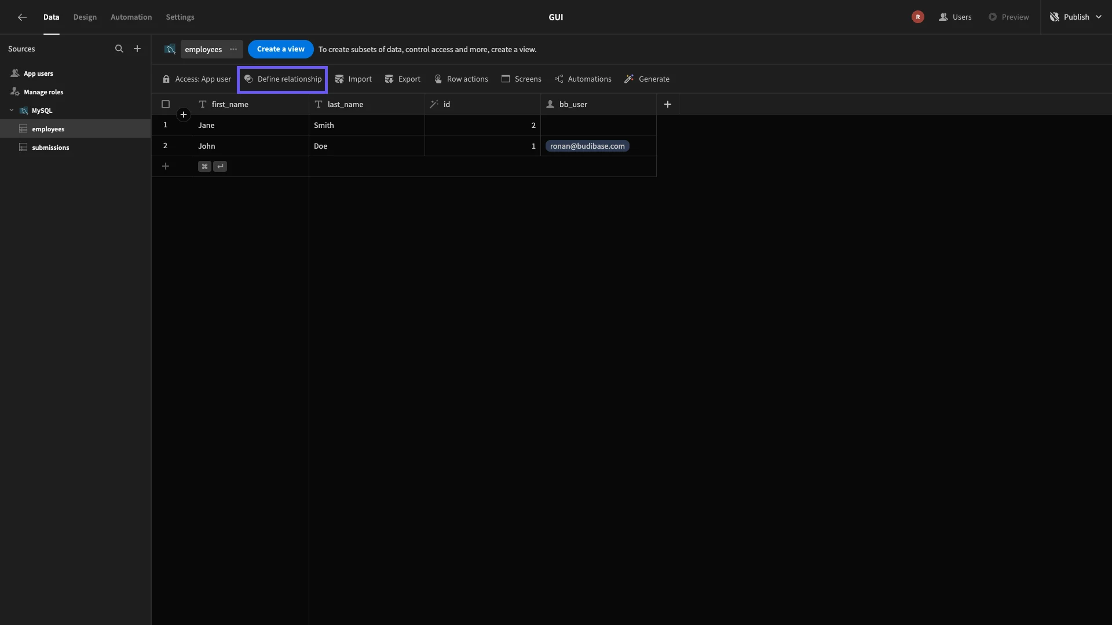Screen dimensions: 1112x625
Task: Click the bb_user column header
Action: [598, 105]
